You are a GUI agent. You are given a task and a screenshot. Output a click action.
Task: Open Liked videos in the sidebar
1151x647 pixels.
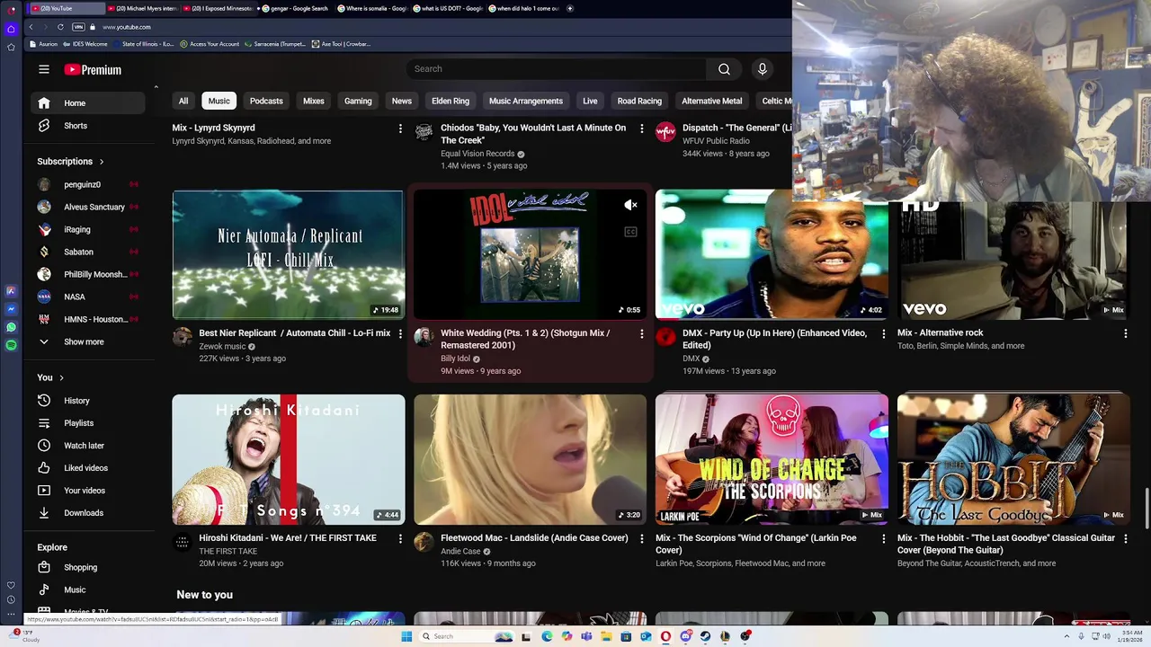pos(88,468)
